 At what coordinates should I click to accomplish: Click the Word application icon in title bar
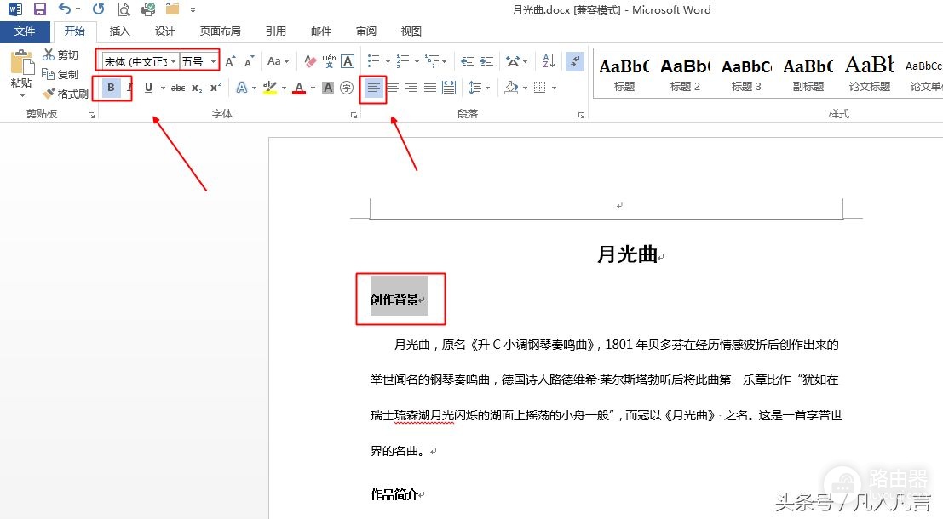tap(15, 9)
